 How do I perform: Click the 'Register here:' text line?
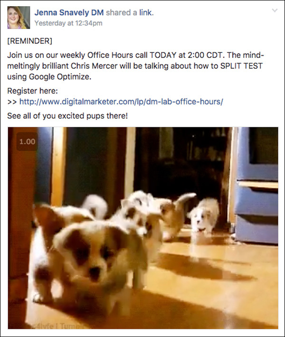click(32, 91)
